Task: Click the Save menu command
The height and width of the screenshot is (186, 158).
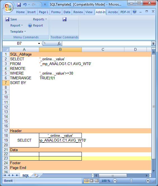Action: click(11, 19)
